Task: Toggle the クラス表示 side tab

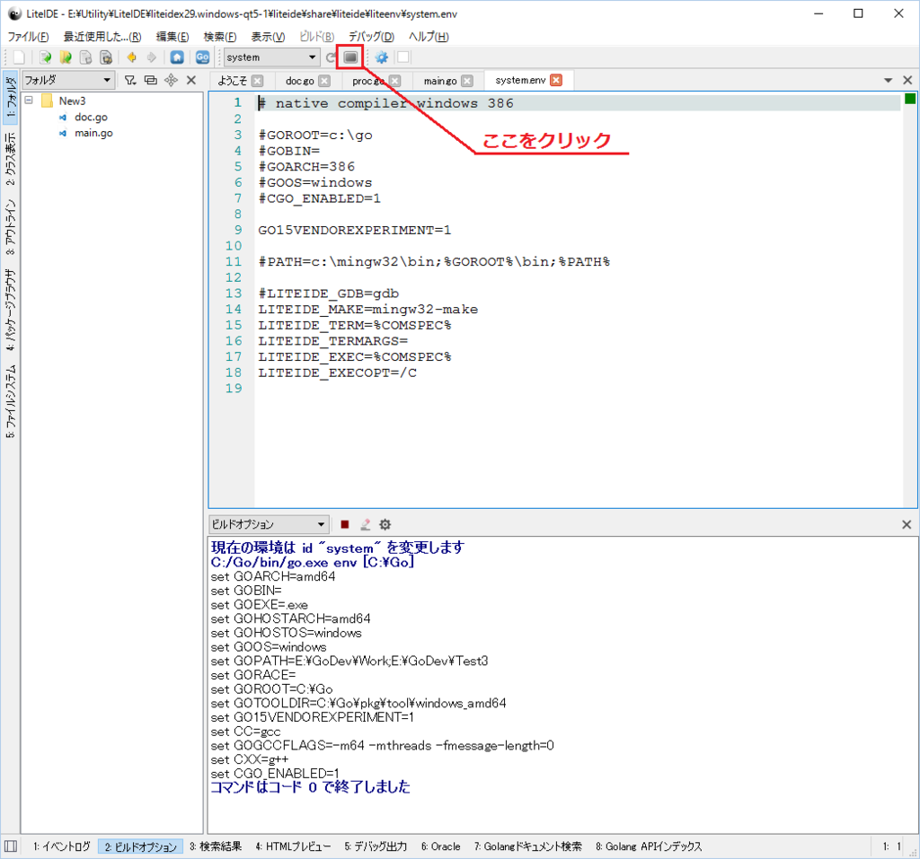Action: coord(11,158)
